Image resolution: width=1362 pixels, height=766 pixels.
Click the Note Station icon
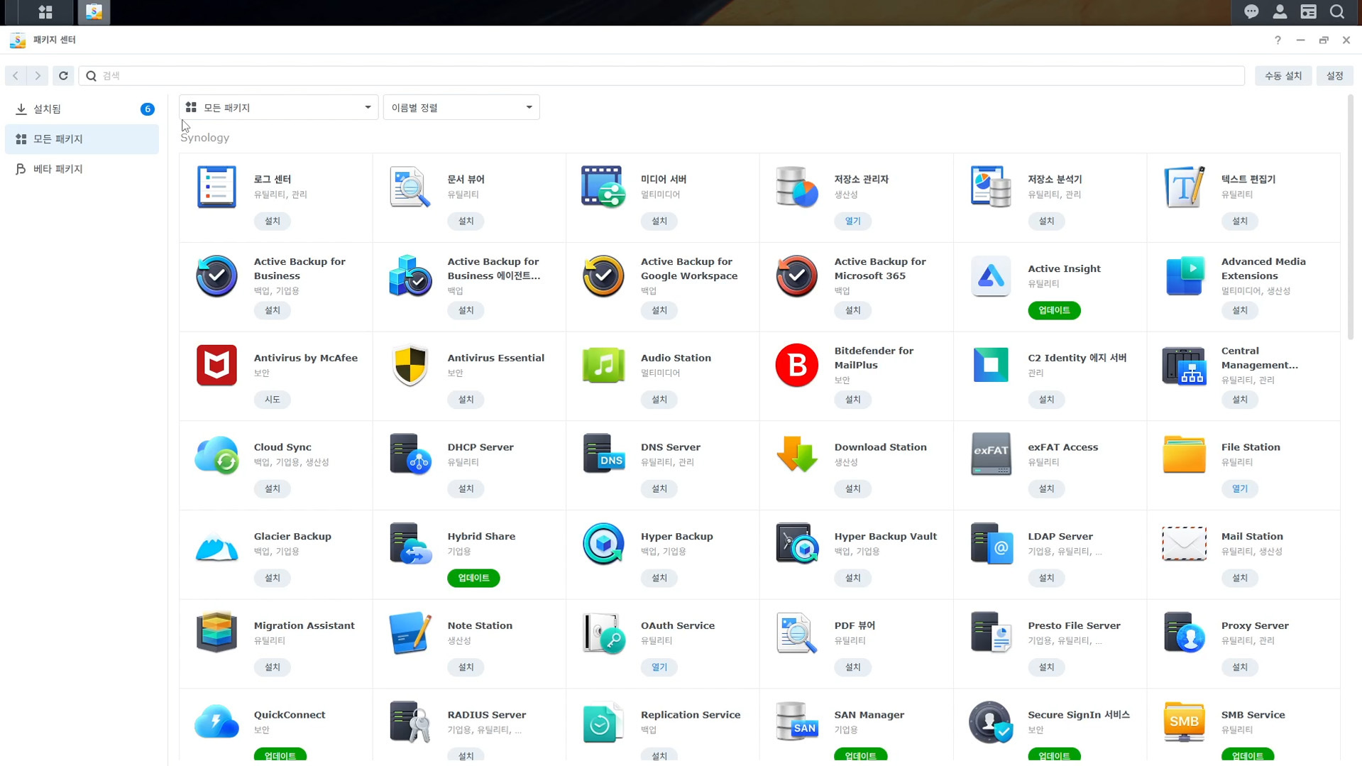410,633
